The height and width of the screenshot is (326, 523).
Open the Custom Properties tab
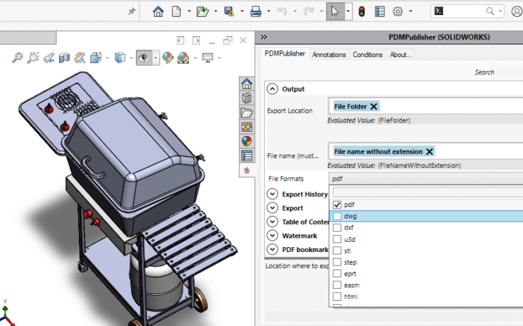[x=247, y=156]
